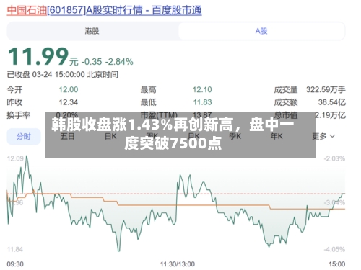Viewport: 361px width, 270px height.
Task: Click the 12.09 chart axis label
Action: [15, 158]
